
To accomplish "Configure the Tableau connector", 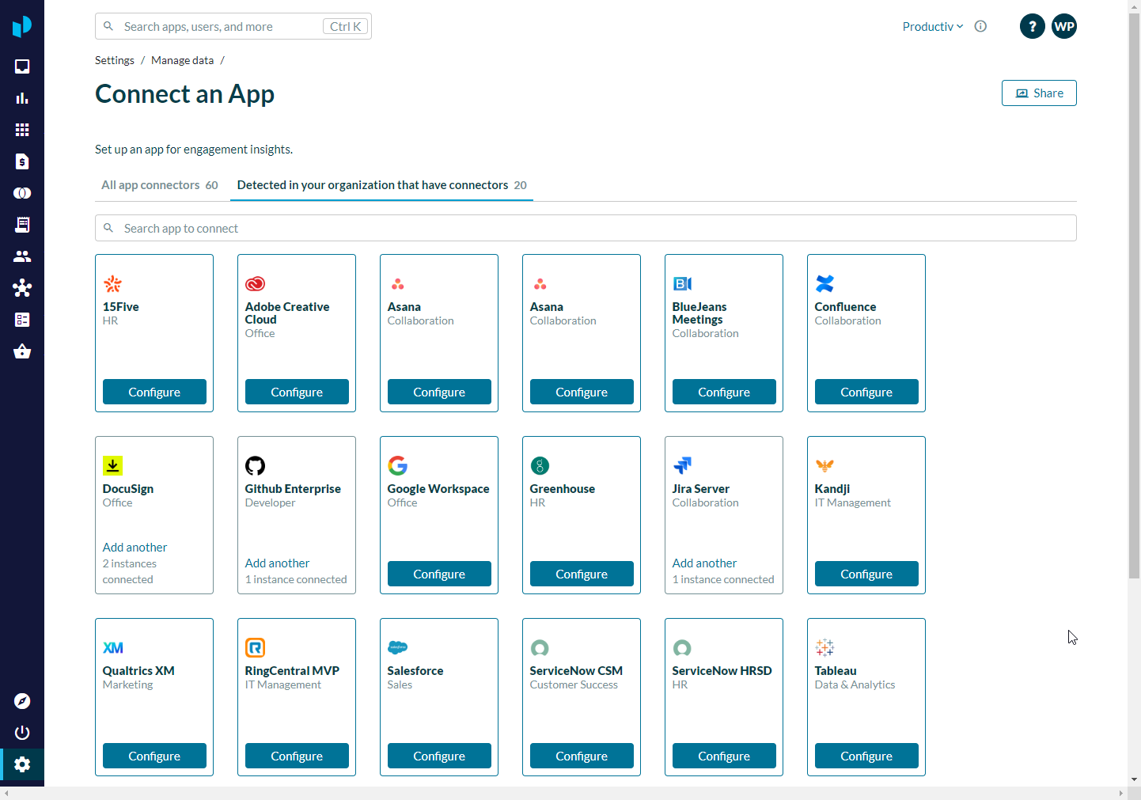I will 866,756.
